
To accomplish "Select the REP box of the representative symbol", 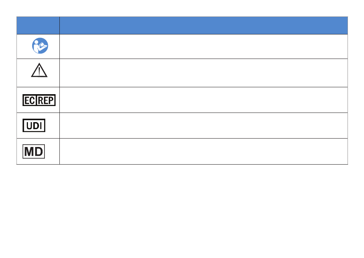I will pos(46,100).
